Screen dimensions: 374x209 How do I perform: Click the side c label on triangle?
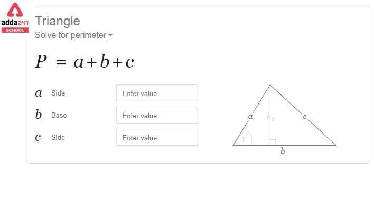(305, 117)
